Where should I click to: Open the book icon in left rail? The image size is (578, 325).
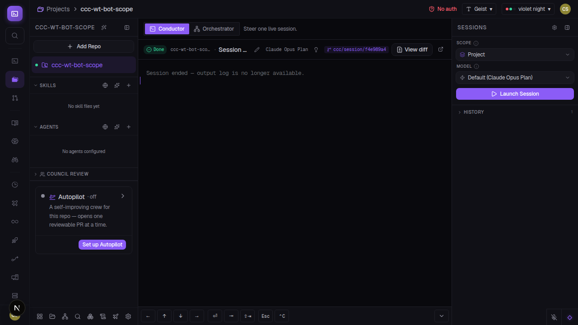click(x=15, y=123)
